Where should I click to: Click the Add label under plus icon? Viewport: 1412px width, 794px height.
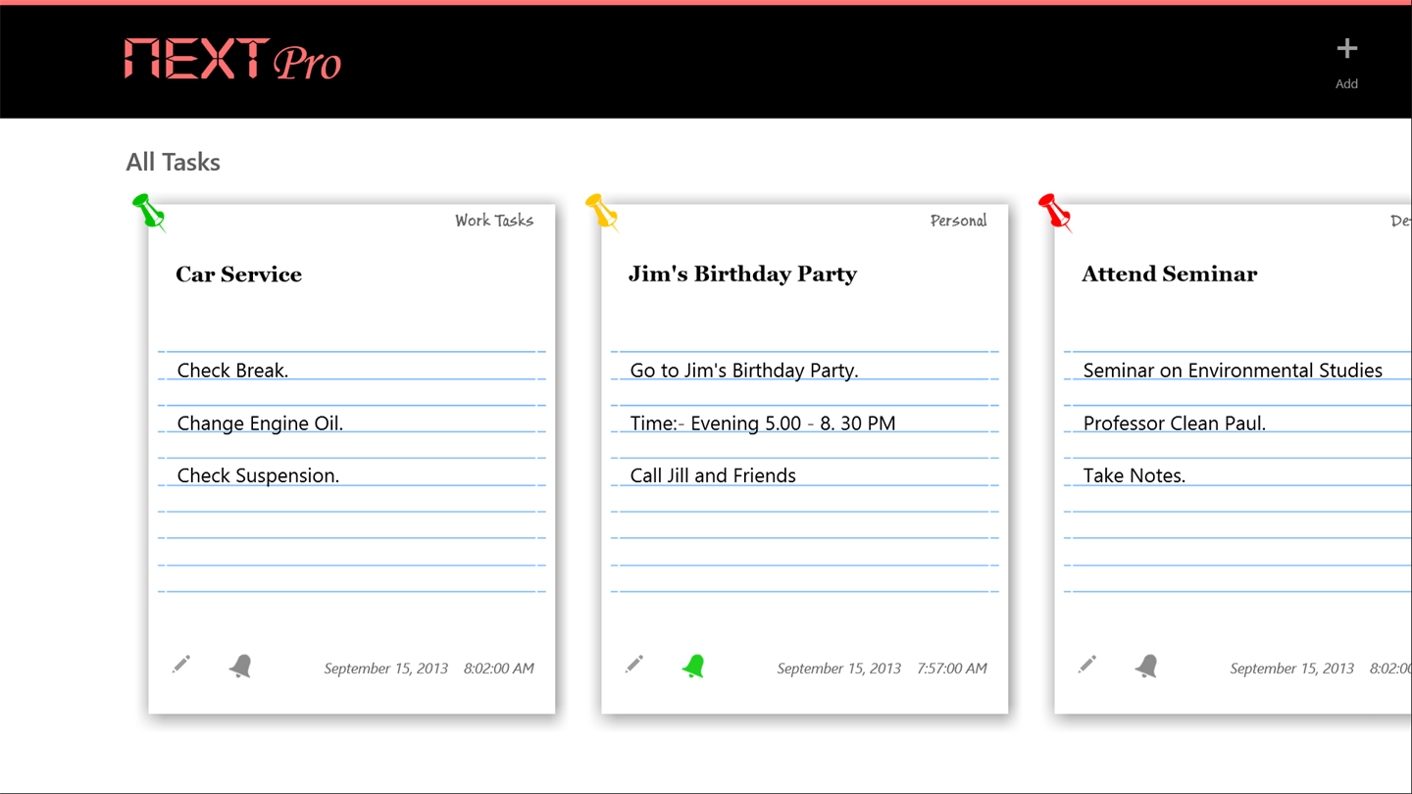1346,84
